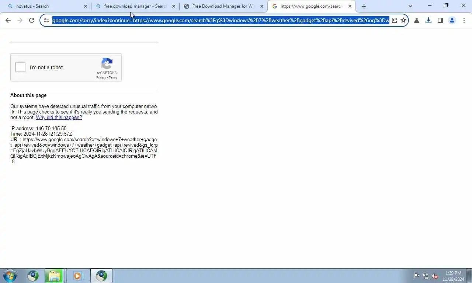Close the google.com/search tab

coord(350,6)
